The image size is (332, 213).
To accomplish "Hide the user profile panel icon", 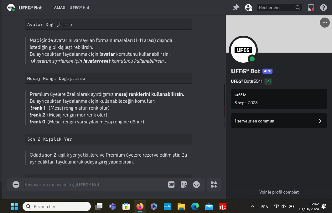I will 248,8.
